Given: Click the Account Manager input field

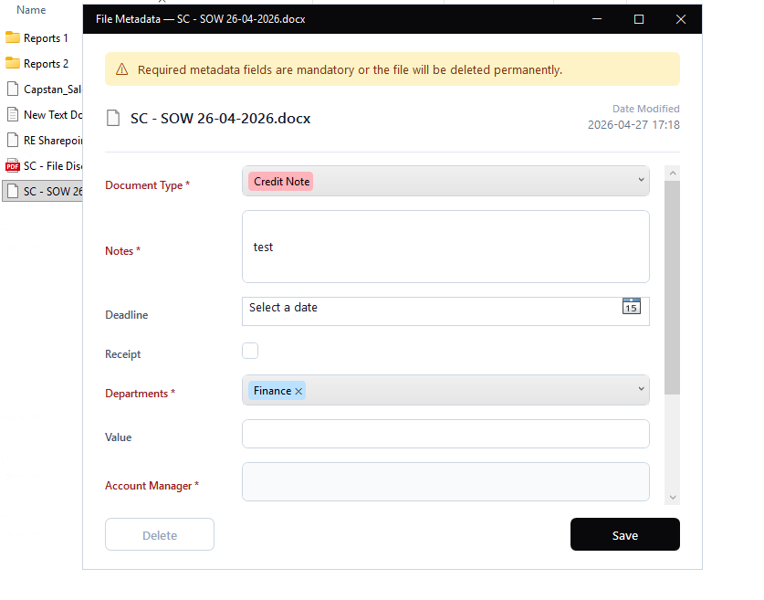Looking at the screenshot, I should 445,482.
